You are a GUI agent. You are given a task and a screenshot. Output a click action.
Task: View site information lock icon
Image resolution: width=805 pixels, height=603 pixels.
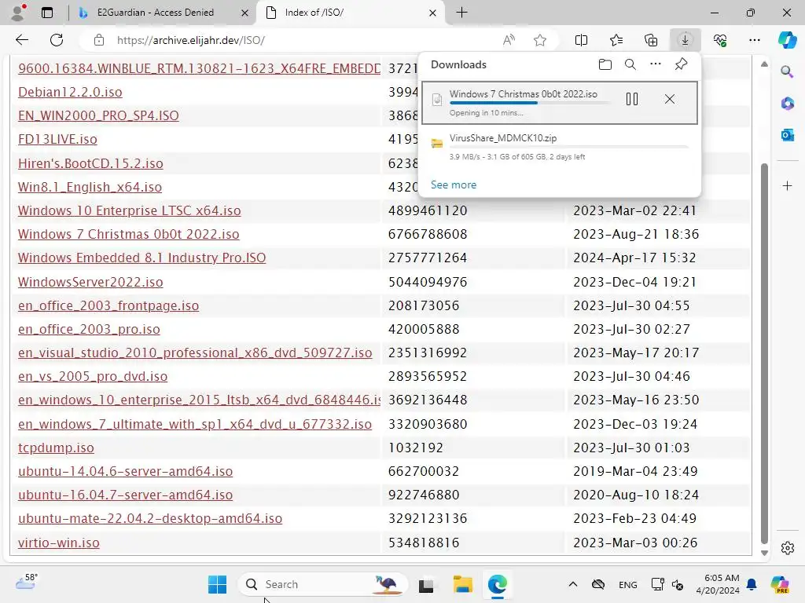(99, 40)
